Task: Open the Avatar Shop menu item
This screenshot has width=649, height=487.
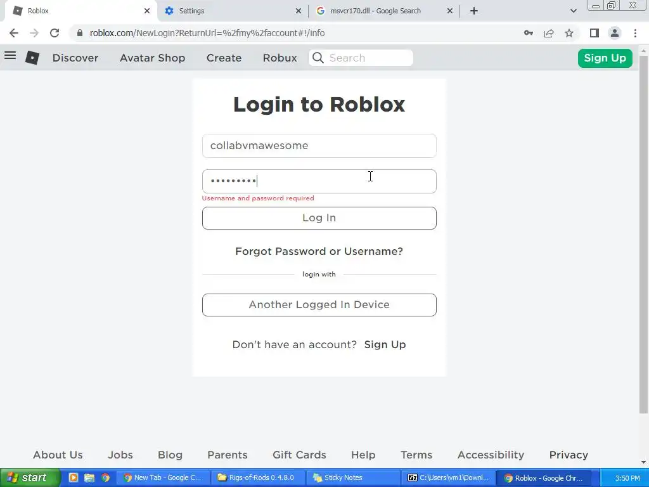Action: (152, 58)
